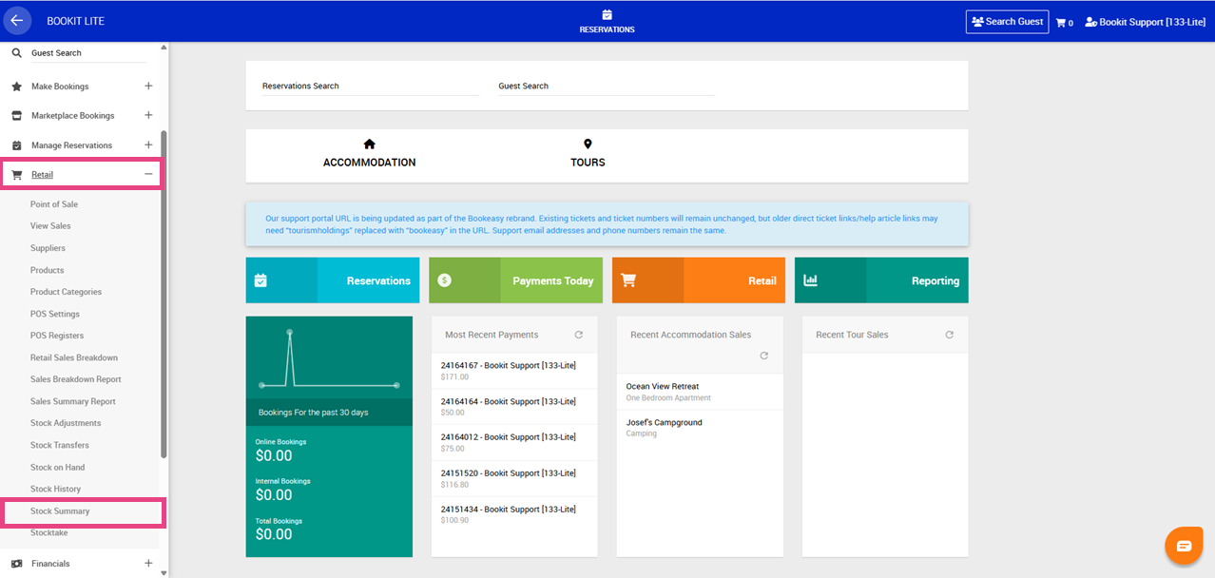Click the bookings past 30 days chart

pos(329,358)
